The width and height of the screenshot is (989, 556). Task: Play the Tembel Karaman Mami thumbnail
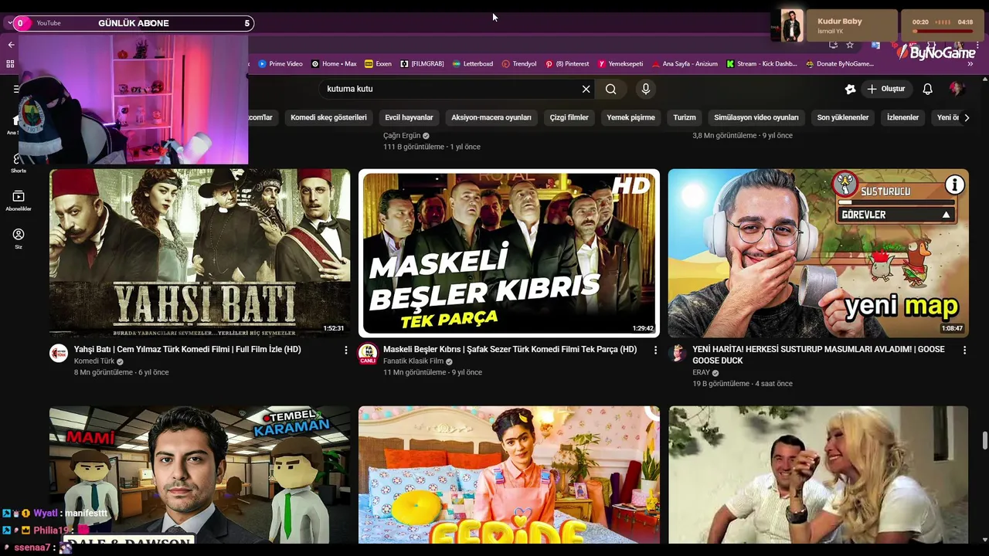click(199, 474)
